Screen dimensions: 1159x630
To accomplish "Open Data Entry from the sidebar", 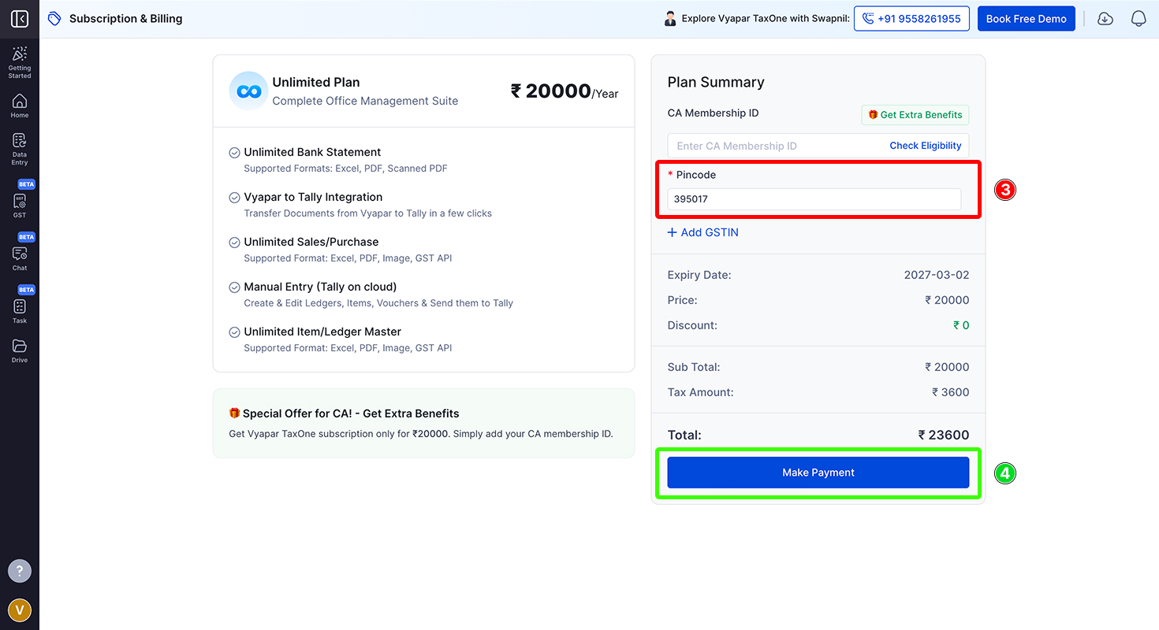I will 20,149.
